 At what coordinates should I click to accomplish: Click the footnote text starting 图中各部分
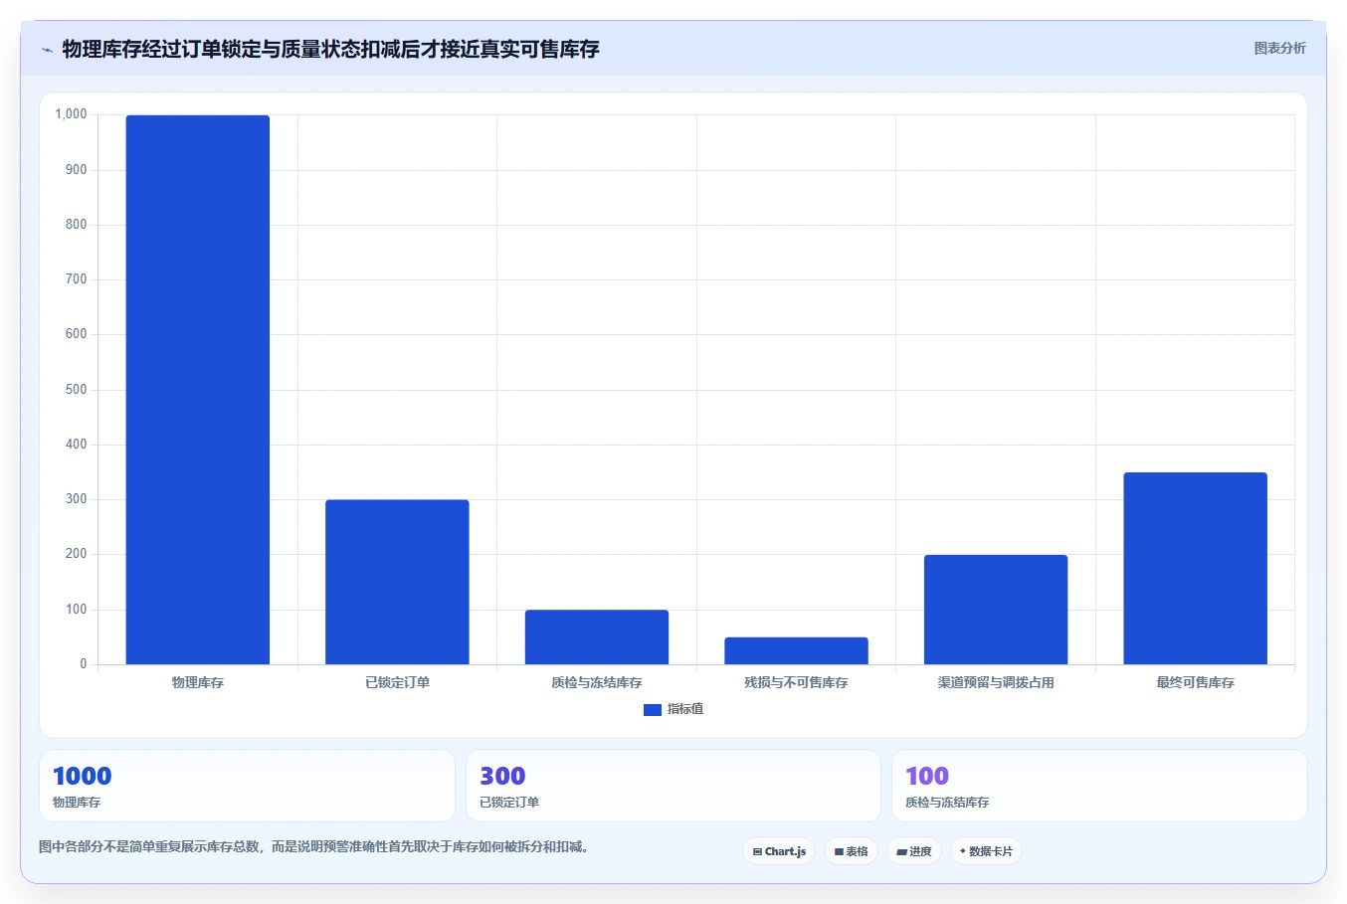[x=314, y=847]
